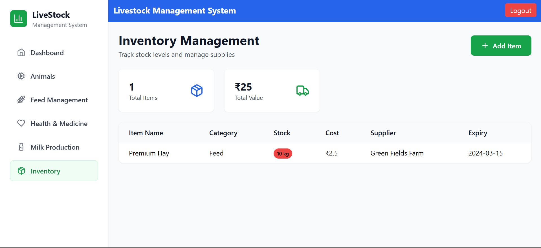Click the Item Name column header
The width and height of the screenshot is (541, 248).
146,133
